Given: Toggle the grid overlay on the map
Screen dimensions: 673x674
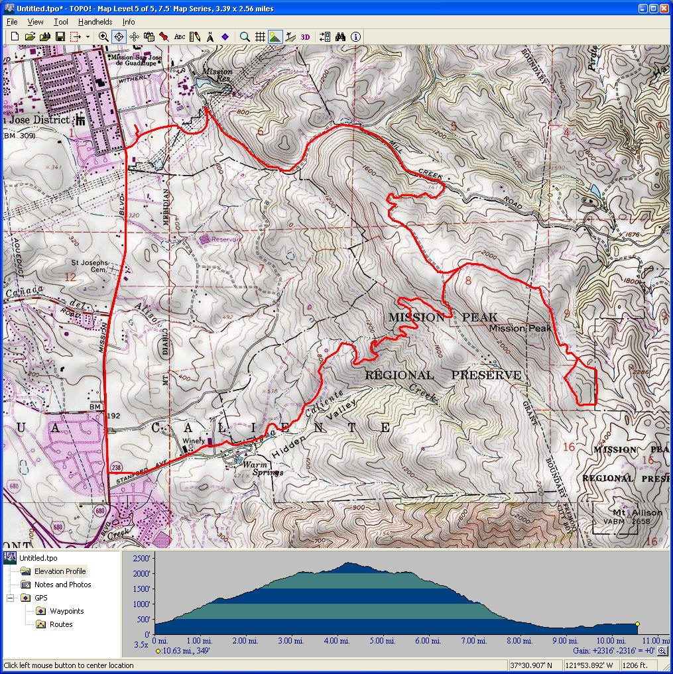Looking at the screenshot, I should (x=260, y=36).
